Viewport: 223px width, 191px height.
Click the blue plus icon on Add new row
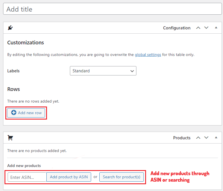(x=14, y=113)
